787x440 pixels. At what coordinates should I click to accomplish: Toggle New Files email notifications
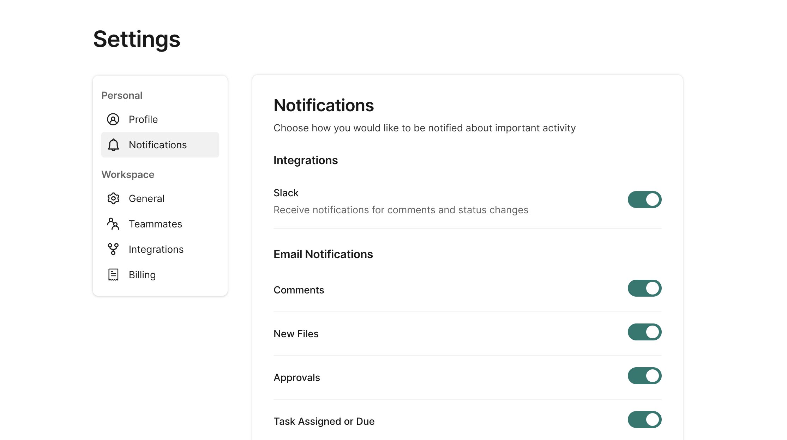[x=644, y=332]
